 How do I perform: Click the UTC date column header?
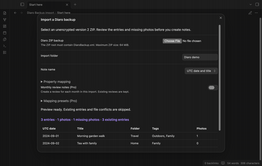click(x=49, y=128)
